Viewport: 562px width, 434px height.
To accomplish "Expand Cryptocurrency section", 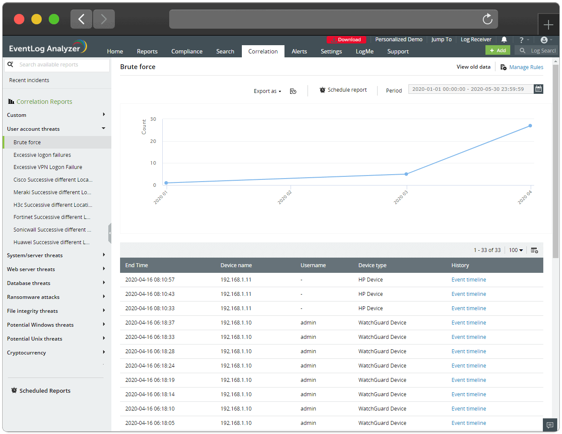I will point(104,352).
